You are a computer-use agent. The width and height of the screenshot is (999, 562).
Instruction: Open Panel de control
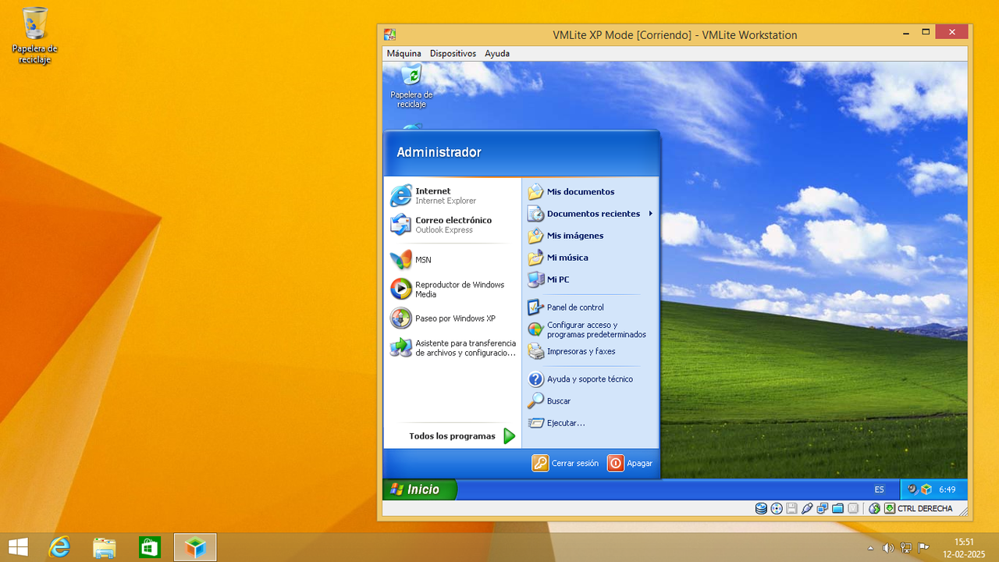pos(590,308)
